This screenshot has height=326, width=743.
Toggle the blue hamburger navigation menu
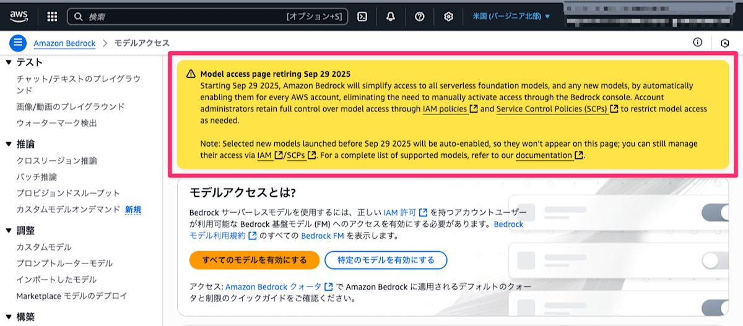[x=18, y=43]
